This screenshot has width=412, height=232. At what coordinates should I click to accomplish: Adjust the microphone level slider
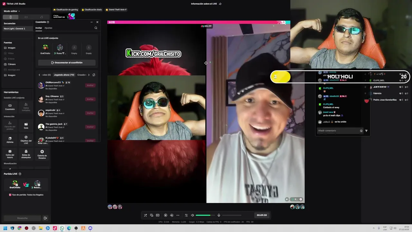pyautogui.click(x=231, y=215)
